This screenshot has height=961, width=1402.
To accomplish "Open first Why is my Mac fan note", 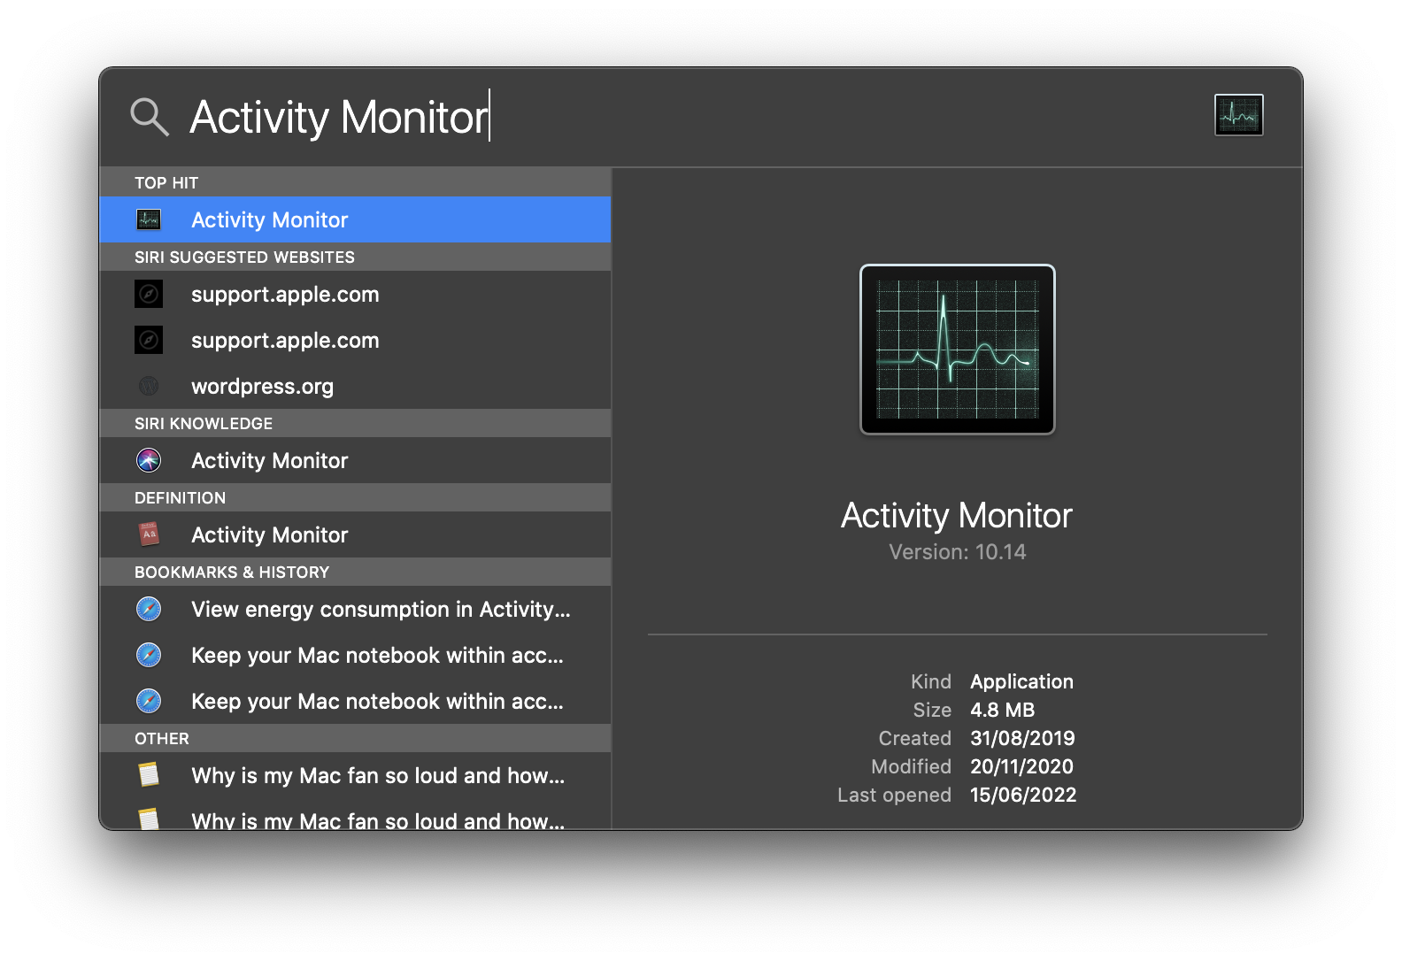I will [355, 775].
